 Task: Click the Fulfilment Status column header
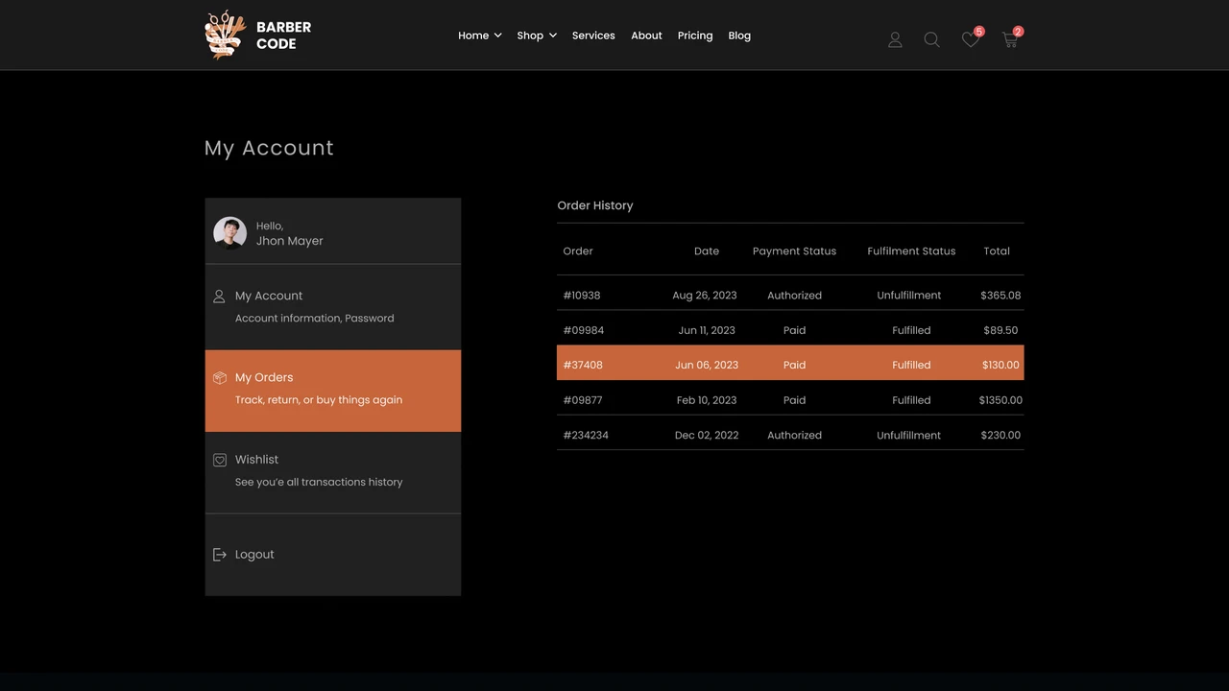911,251
